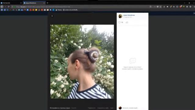Close the 'Дарья Михайлова' tab
Screen dimensions: 195x110
point(44,3)
